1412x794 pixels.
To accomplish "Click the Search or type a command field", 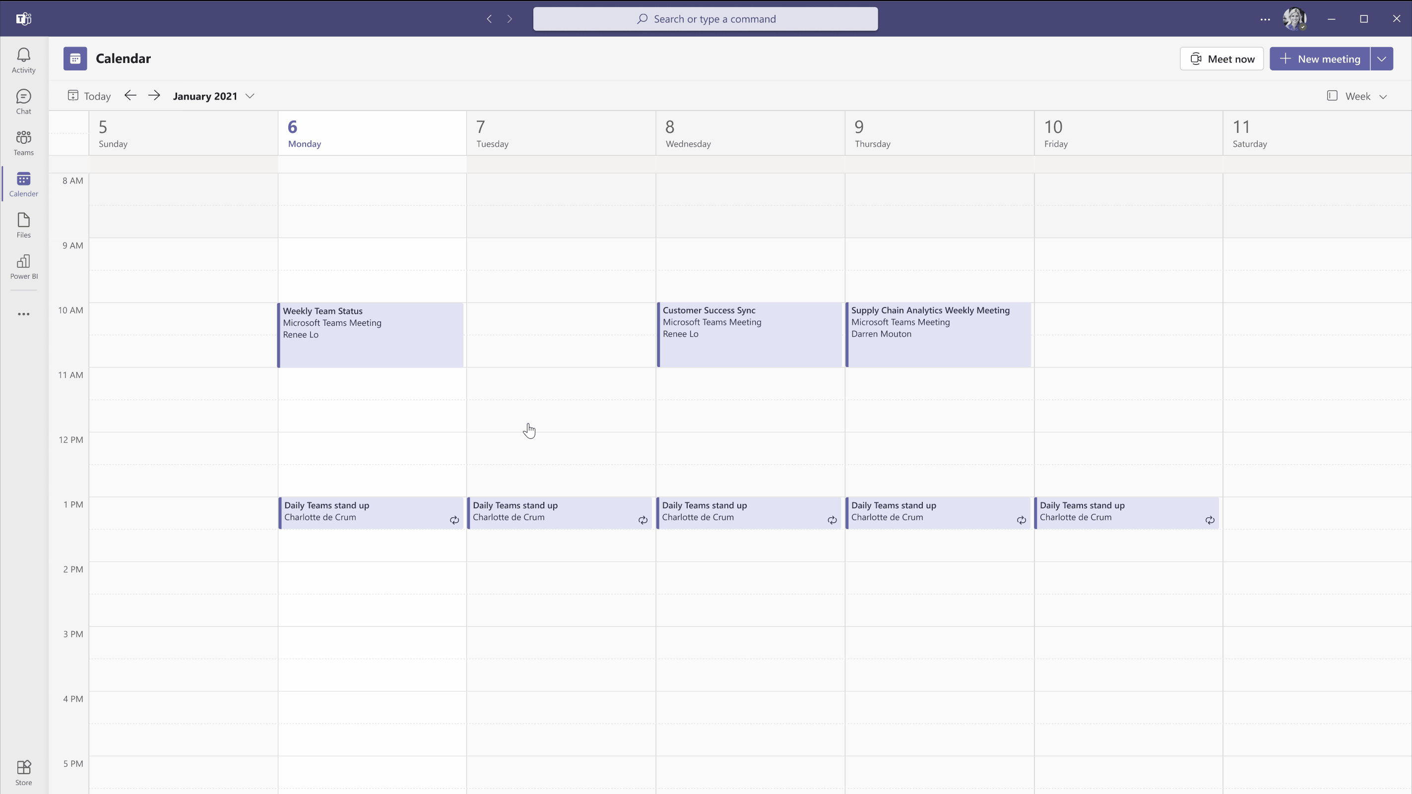I will coord(705,18).
